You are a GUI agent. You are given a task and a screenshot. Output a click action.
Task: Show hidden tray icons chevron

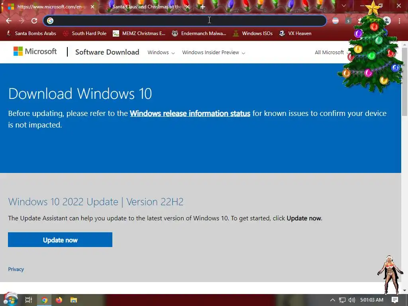(333, 300)
